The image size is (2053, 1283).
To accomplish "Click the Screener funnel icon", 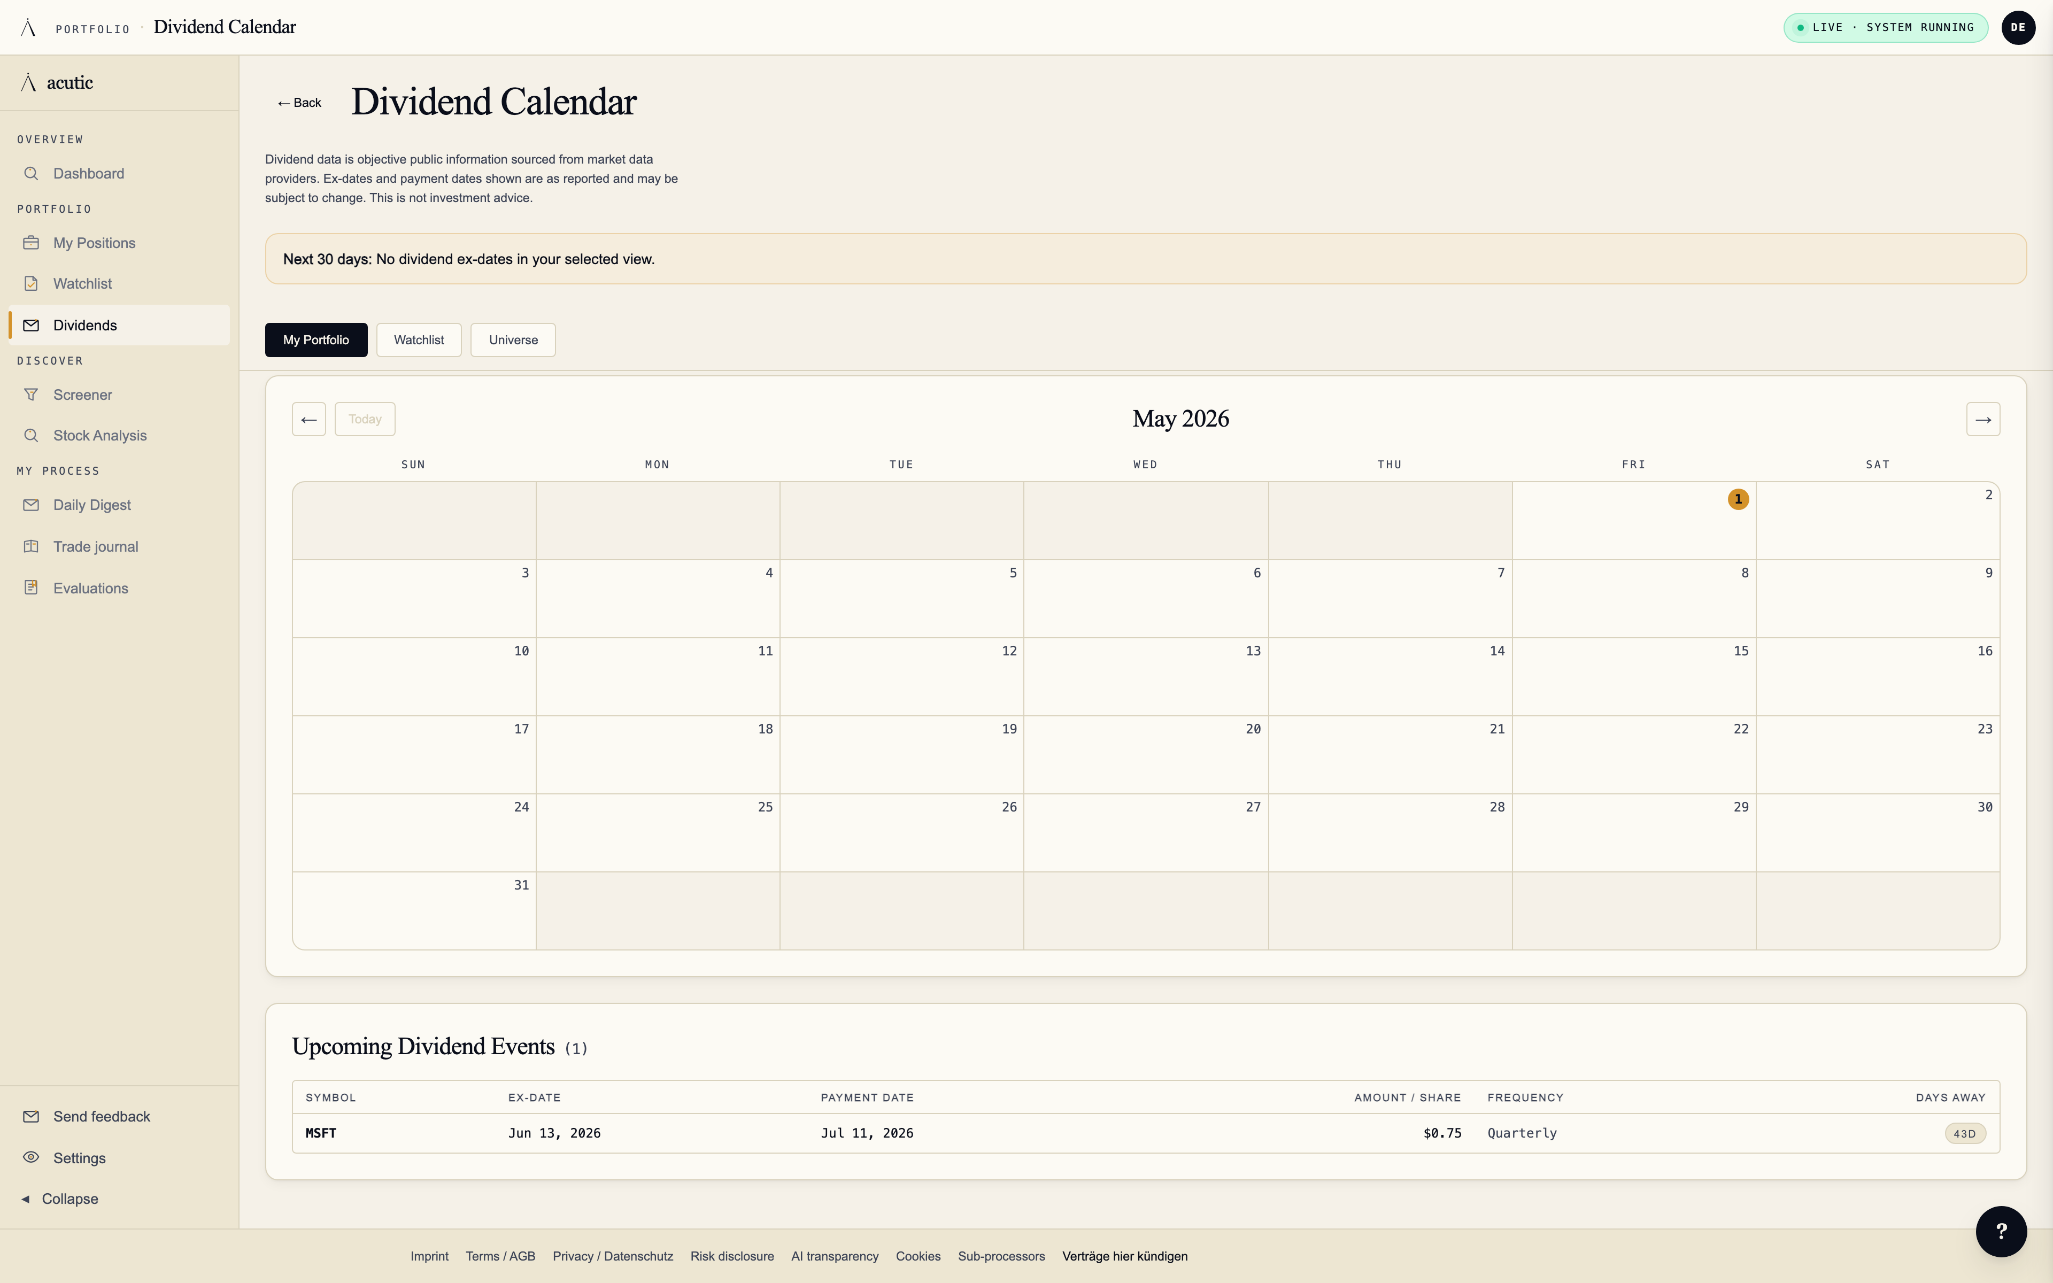I will [32, 395].
